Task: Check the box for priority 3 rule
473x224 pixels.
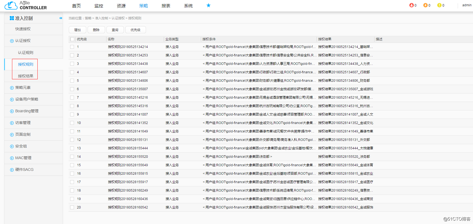Action: pos(72,64)
